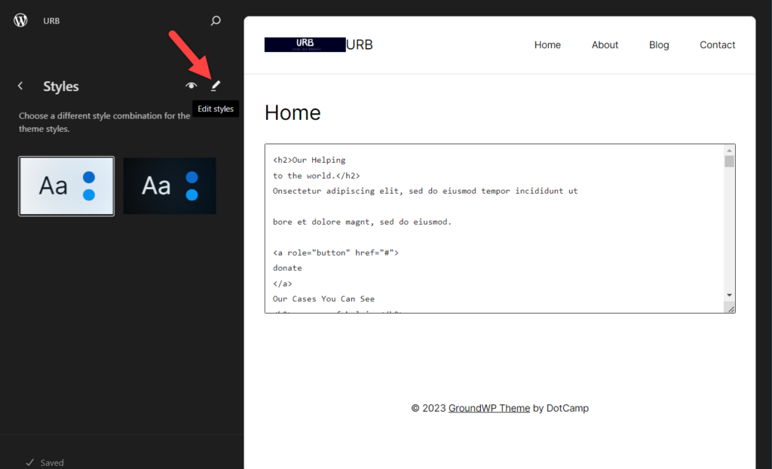The width and height of the screenshot is (772, 469).
Task: Open the Blog navigation item
Action: [x=658, y=44]
